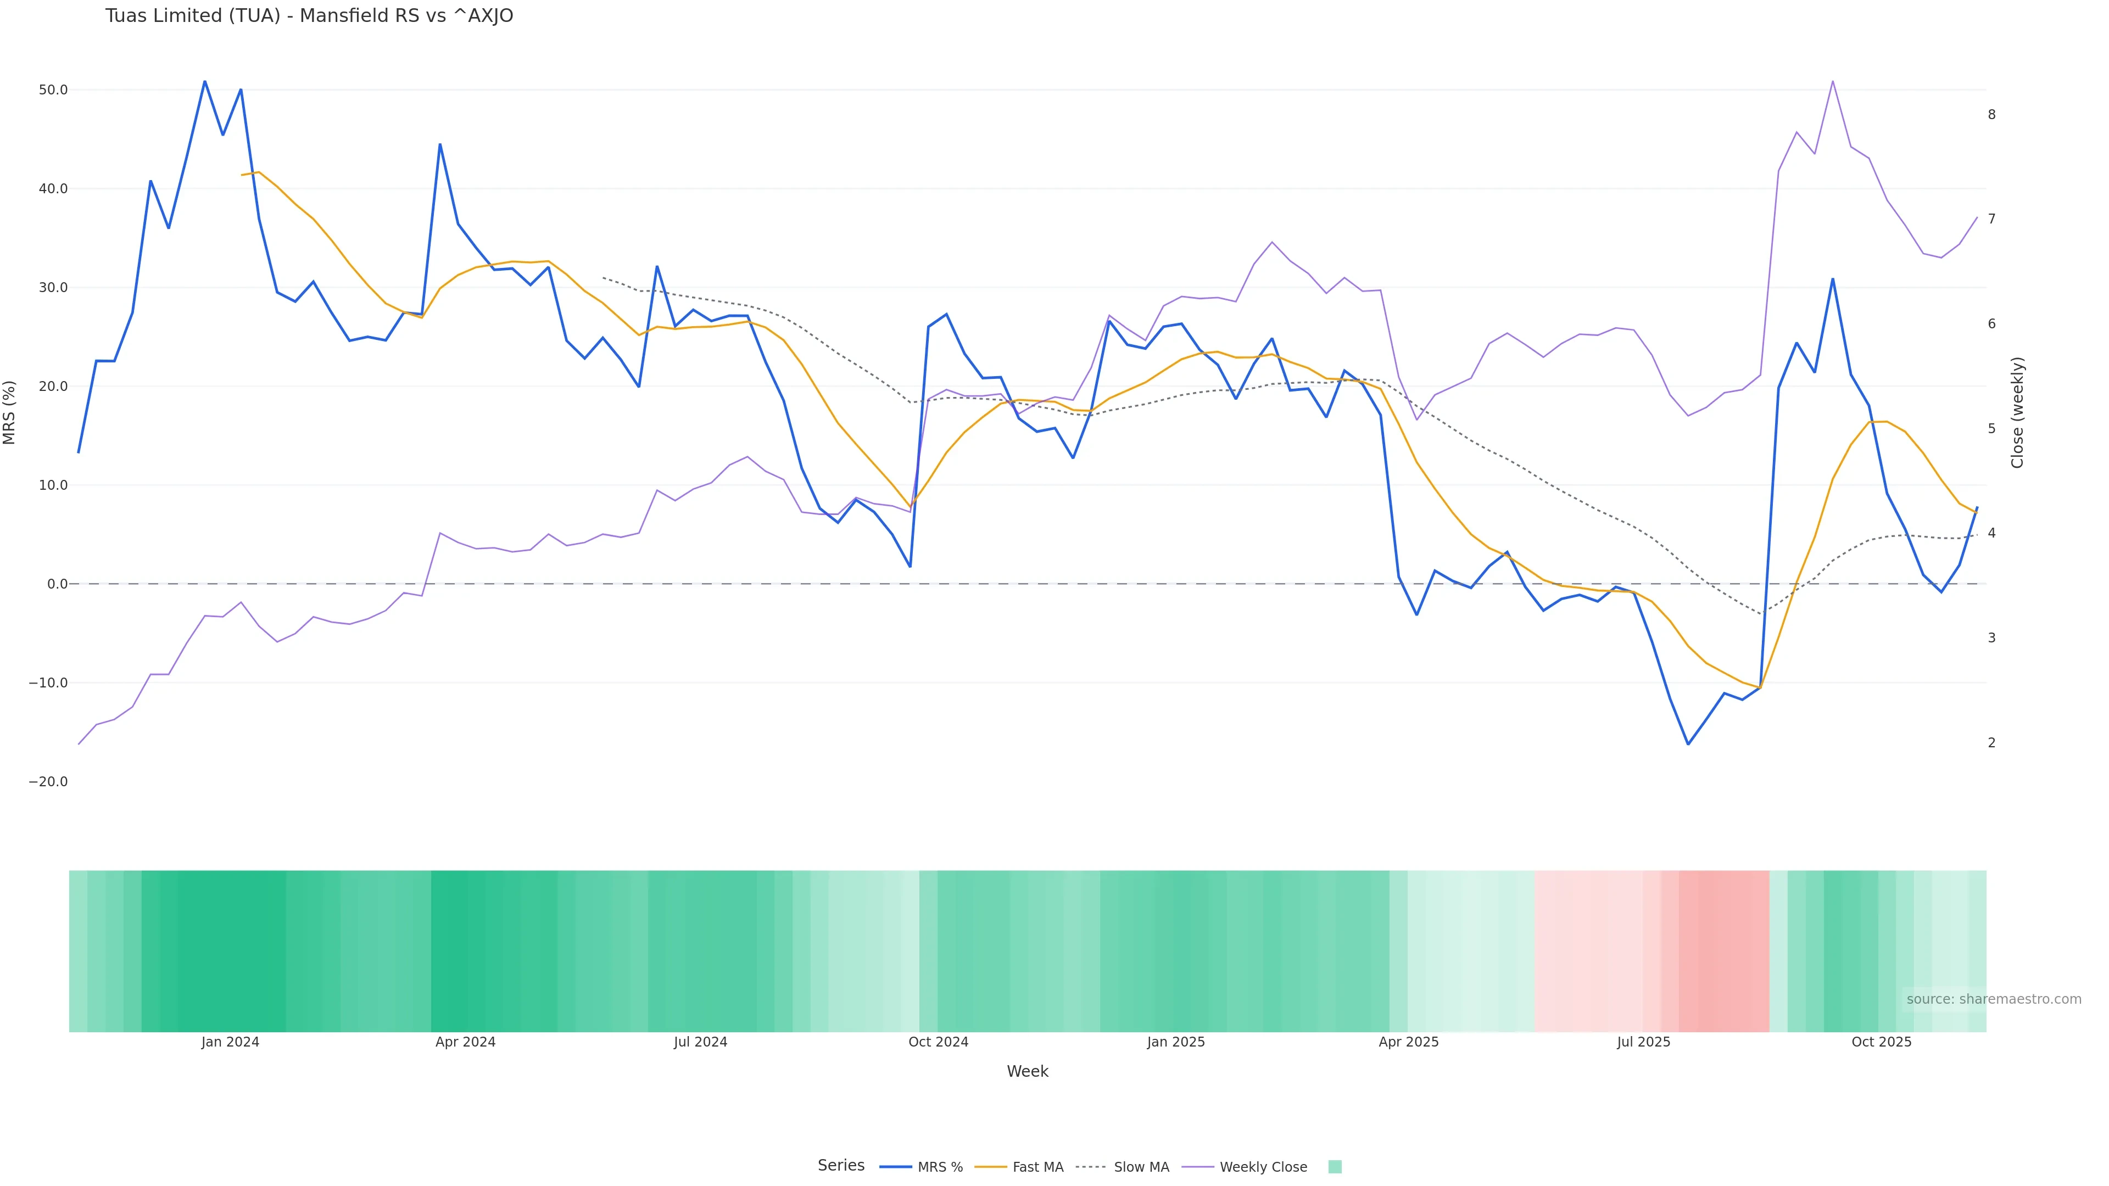The height and width of the screenshot is (1186, 2109).
Task: Click the dotted Slow MA legend line icon
Action: (x=1091, y=1167)
